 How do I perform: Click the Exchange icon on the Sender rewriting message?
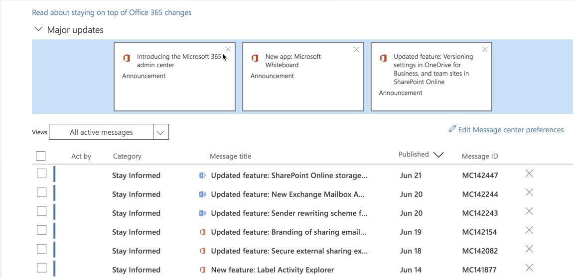[x=202, y=213]
